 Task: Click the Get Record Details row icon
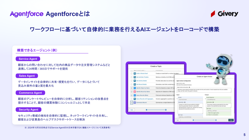(135, 85)
